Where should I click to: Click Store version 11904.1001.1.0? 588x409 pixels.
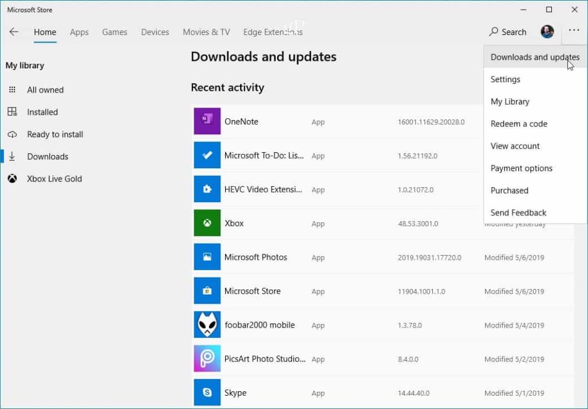(421, 292)
